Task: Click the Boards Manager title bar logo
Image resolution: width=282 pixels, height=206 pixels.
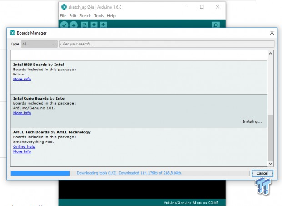Action: pyautogui.click(x=12, y=33)
